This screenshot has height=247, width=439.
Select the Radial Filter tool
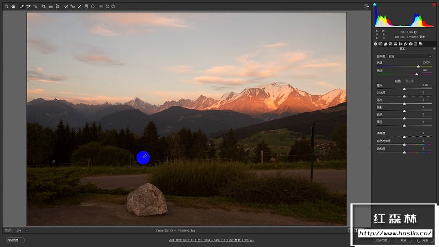[x=93, y=7]
